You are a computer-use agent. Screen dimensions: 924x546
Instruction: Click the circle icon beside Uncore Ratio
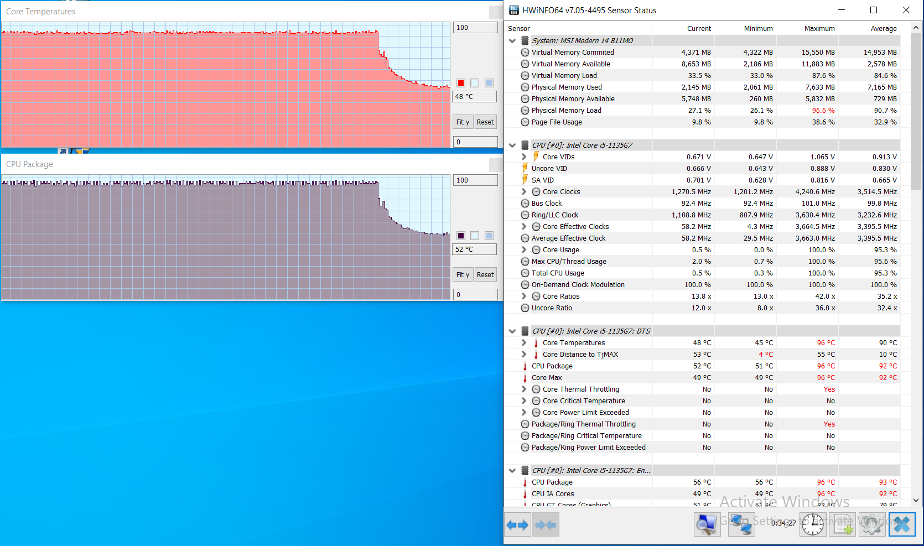tap(525, 308)
